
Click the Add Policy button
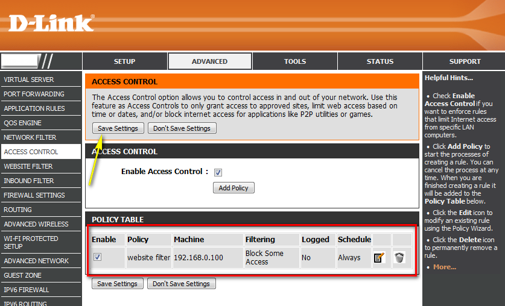pos(233,188)
